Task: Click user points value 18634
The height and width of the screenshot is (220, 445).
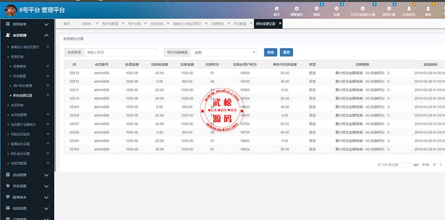Action: pyautogui.click(x=245, y=149)
